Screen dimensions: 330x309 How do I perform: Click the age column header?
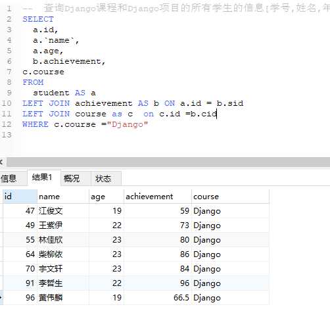click(x=106, y=197)
